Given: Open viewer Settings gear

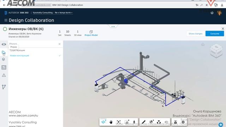Looking at the screenshot, I should coord(183,122).
